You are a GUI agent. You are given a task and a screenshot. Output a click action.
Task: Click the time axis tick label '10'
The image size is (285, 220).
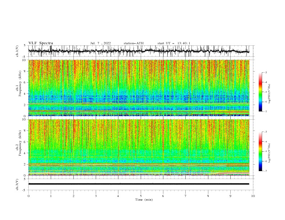(x=253, y=196)
